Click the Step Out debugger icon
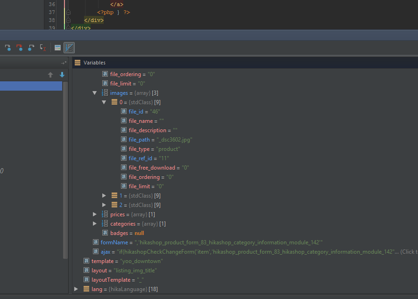 (31, 48)
